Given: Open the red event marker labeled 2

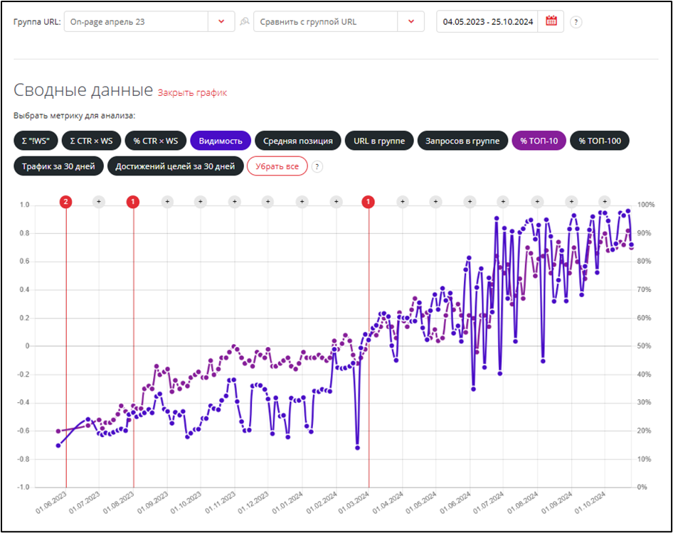Looking at the screenshot, I should pyautogui.click(x=66, y=202).
